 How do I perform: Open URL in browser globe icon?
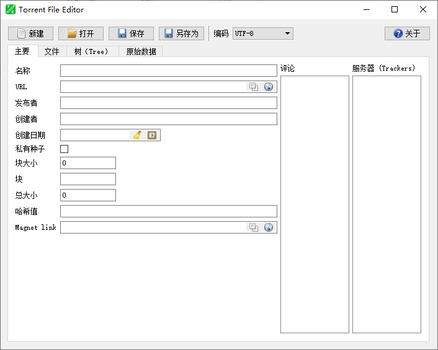[269, 87]
